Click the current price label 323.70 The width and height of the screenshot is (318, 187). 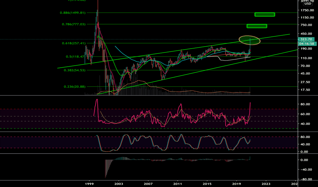click(306, 39)
